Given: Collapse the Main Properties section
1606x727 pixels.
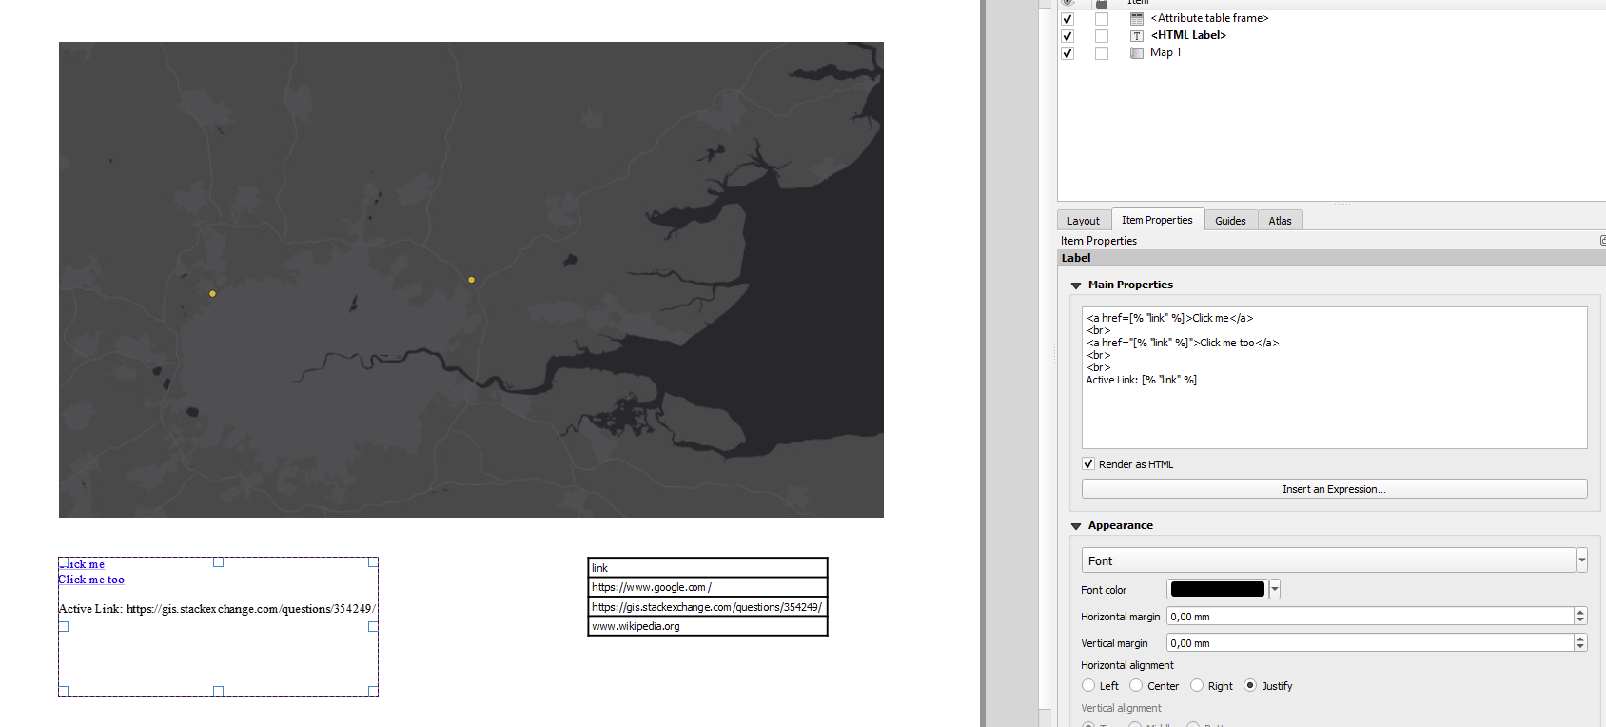Looking at the screenshot, I should point(1076,285).
